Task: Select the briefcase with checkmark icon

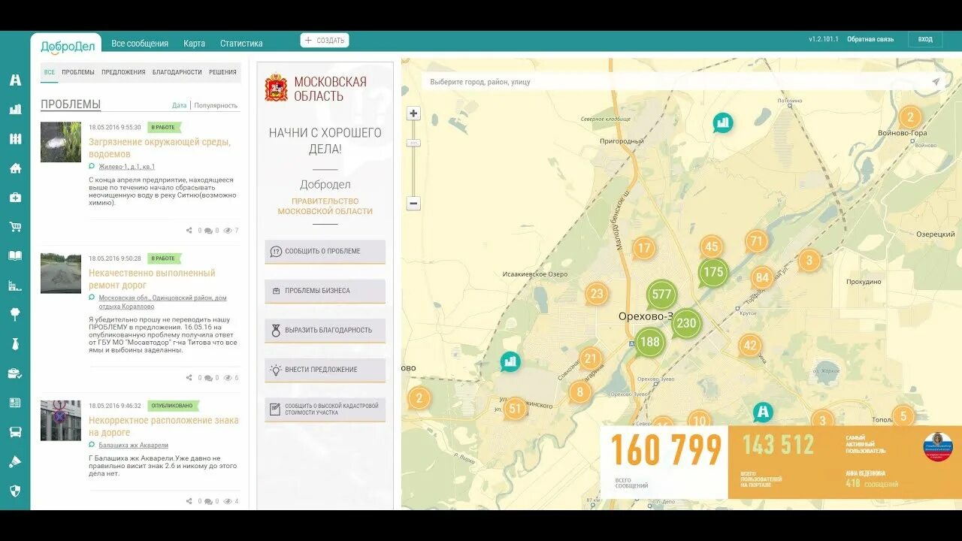Action: (x=15, y=373)
